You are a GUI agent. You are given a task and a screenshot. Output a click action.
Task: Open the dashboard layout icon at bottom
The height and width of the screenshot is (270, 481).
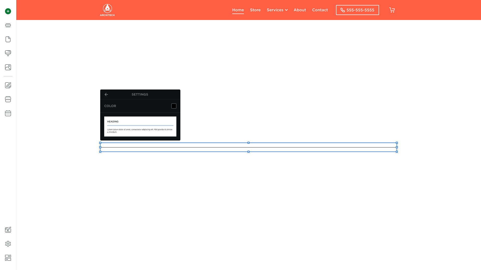pos(8,258)
